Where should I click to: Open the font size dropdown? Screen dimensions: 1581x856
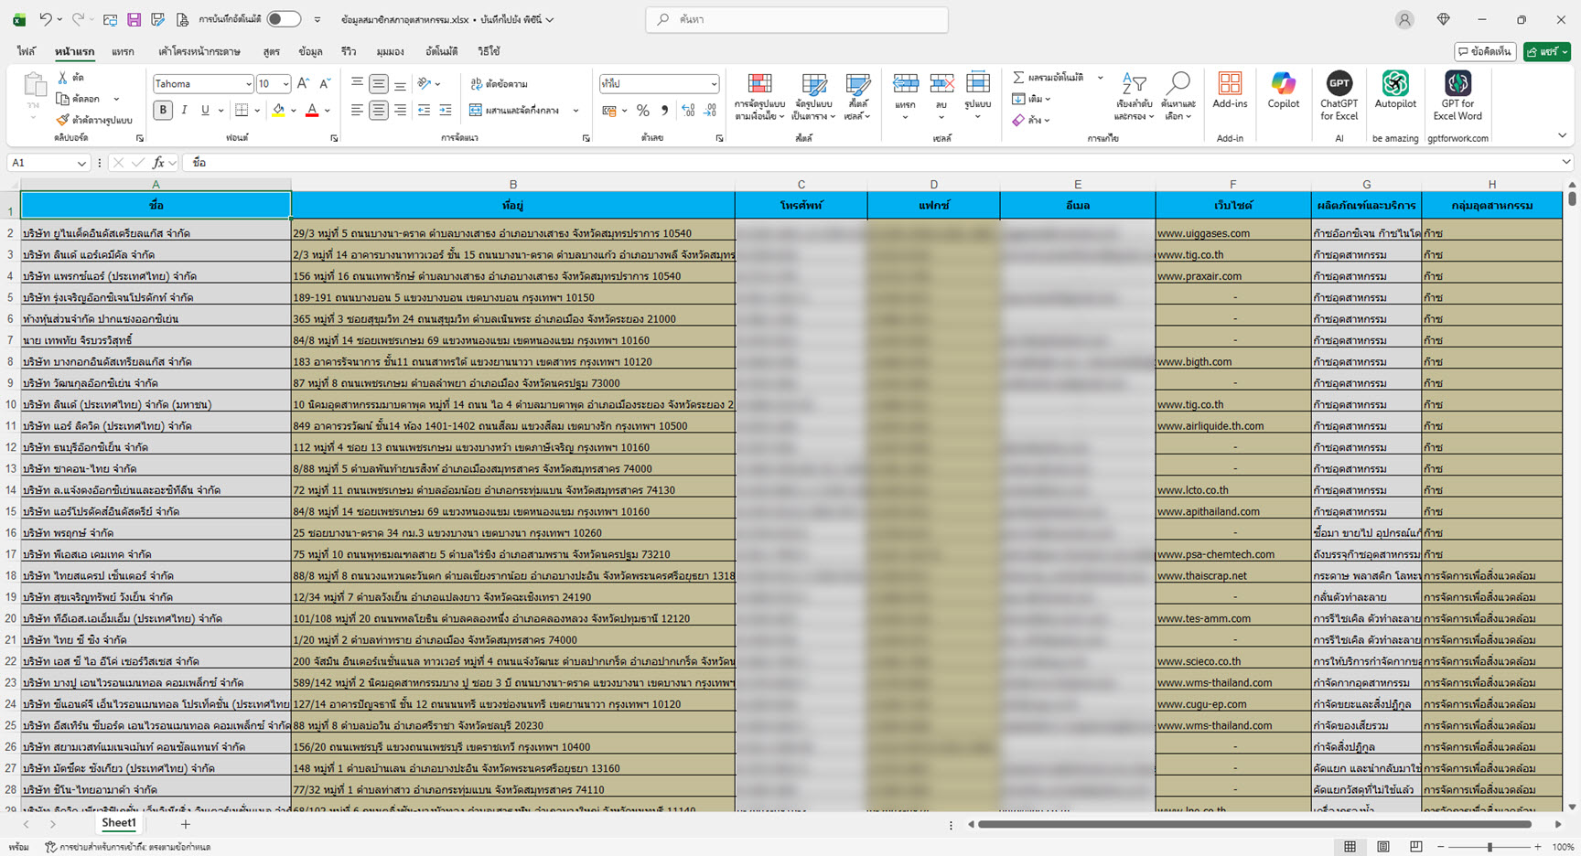click(x=285, y=84)
